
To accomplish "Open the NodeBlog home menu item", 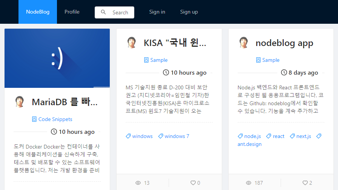I will click(38, 12).
